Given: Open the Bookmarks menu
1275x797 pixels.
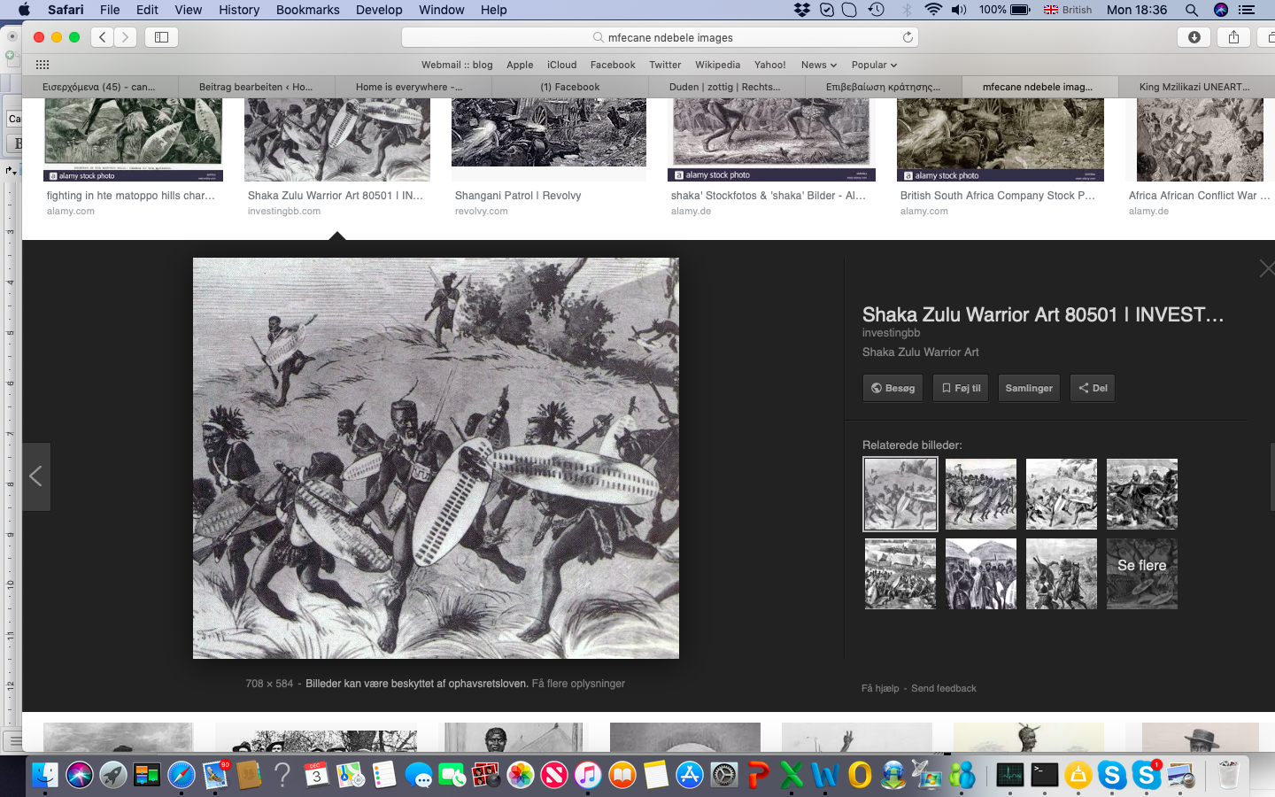Looking at the screenshot, I should click(307, 10).
